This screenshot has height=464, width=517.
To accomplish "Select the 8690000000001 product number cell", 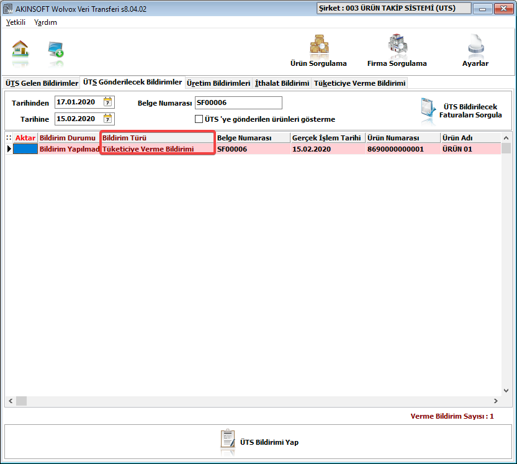I will [x=403, y=149].
